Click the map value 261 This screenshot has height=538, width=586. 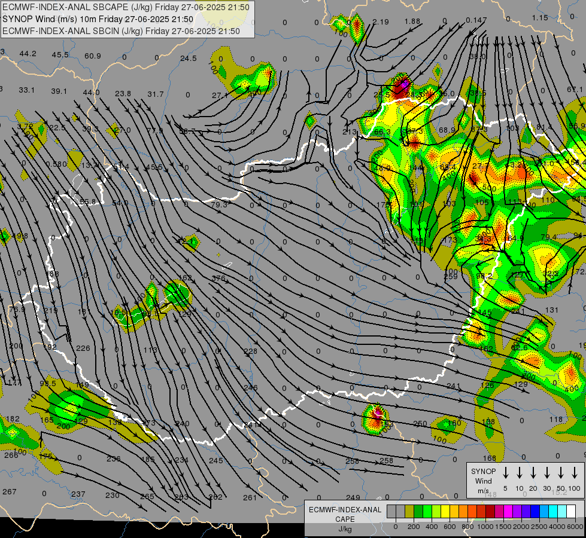tap(250, 497)
